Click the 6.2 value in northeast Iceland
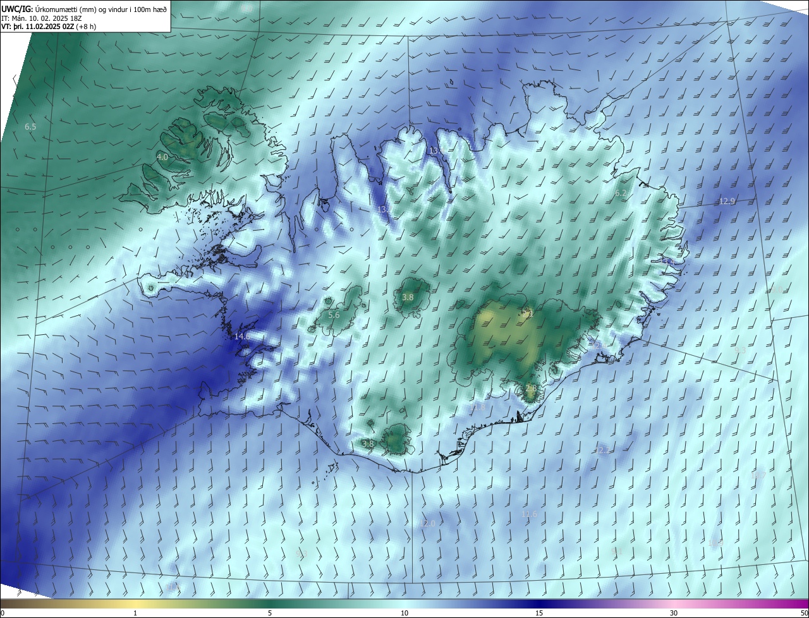The width and height of the screenshot is (809, 618). (621, 193)
